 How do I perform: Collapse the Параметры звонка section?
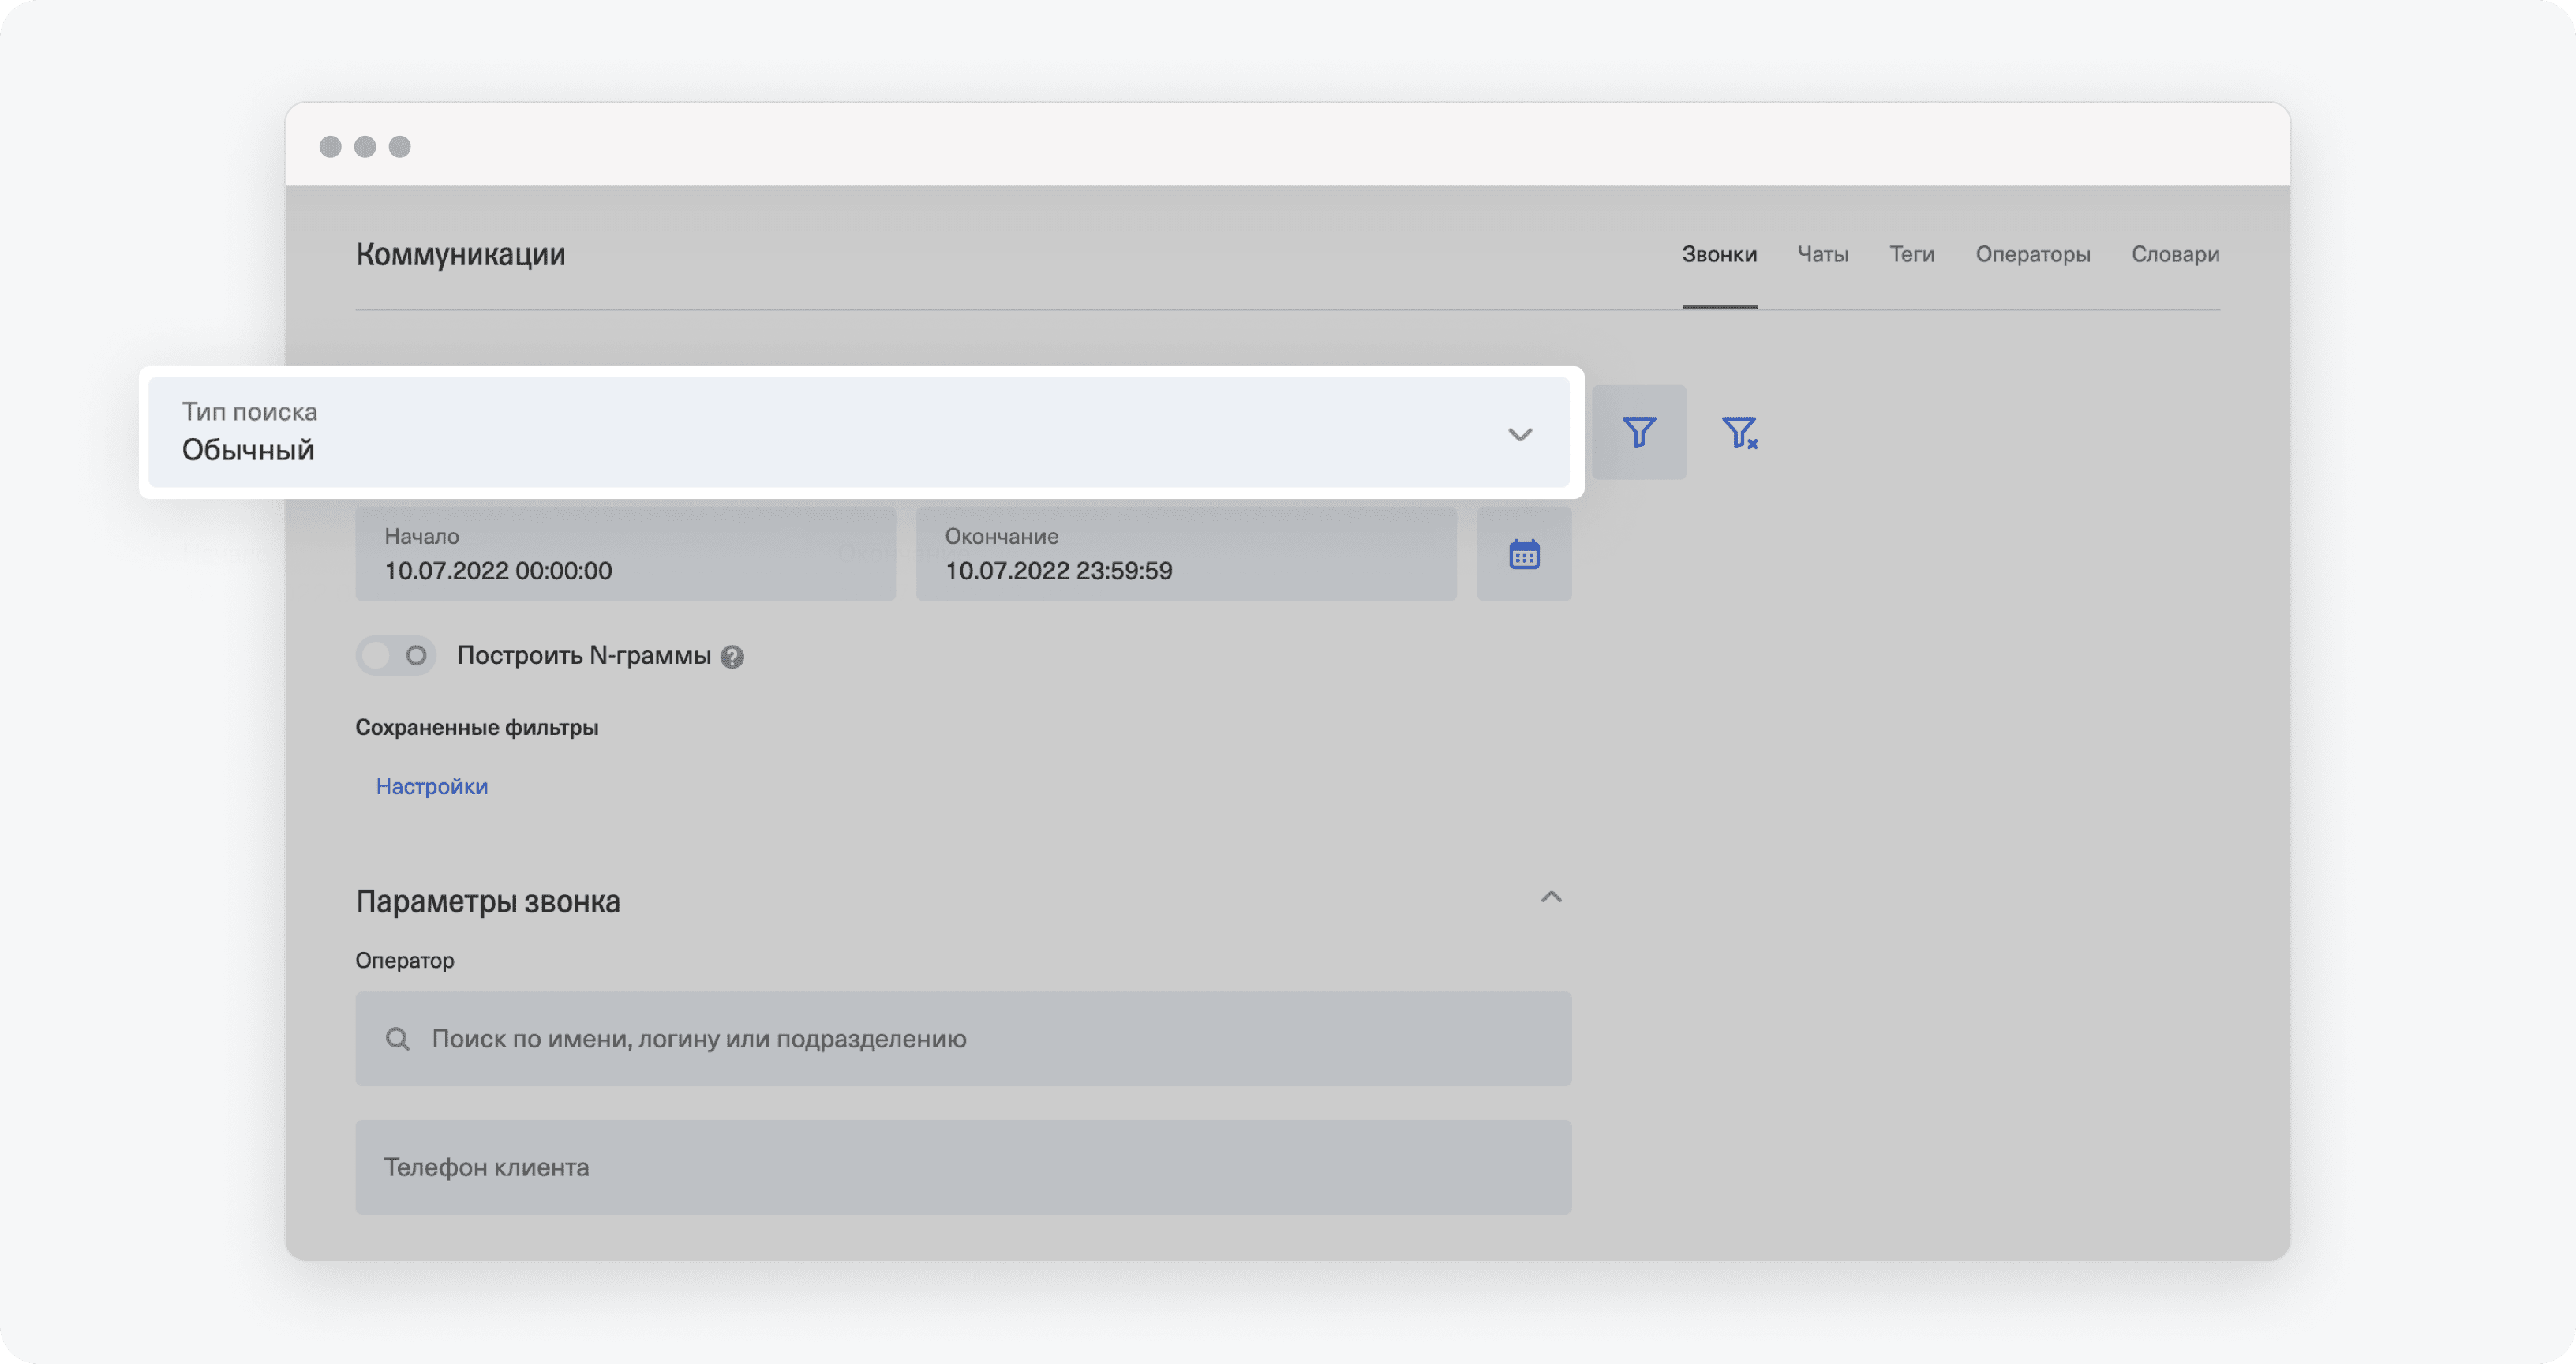[1550, 897]
